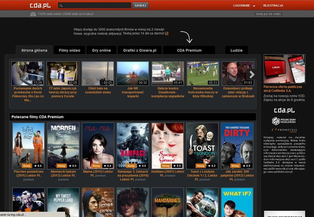
Task: Click Prometeia Capital logo in sidebar
Action: 284,130
